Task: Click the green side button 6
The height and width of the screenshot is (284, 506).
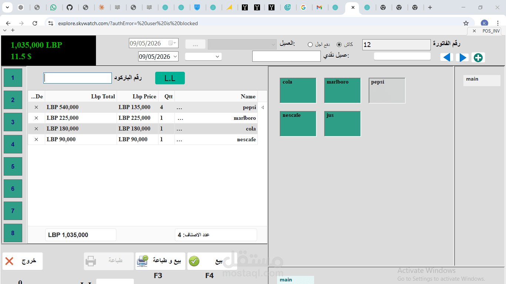Action: pyautogui.click(x=13, y=189)
